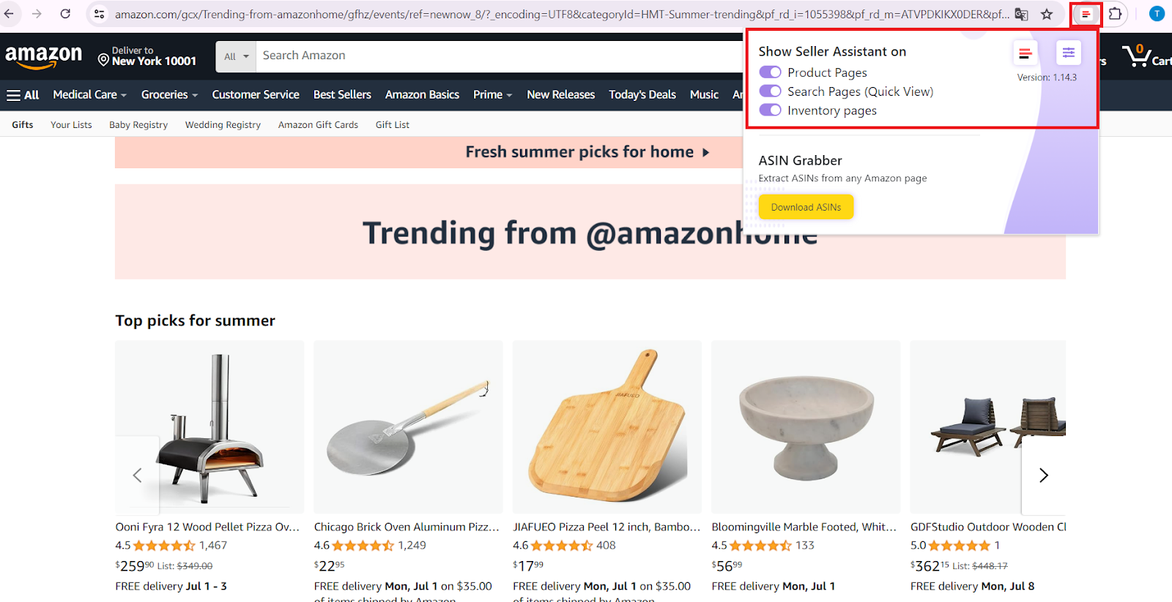
Task: Disable the Inventory pages toggle
Action: [770, 110]
